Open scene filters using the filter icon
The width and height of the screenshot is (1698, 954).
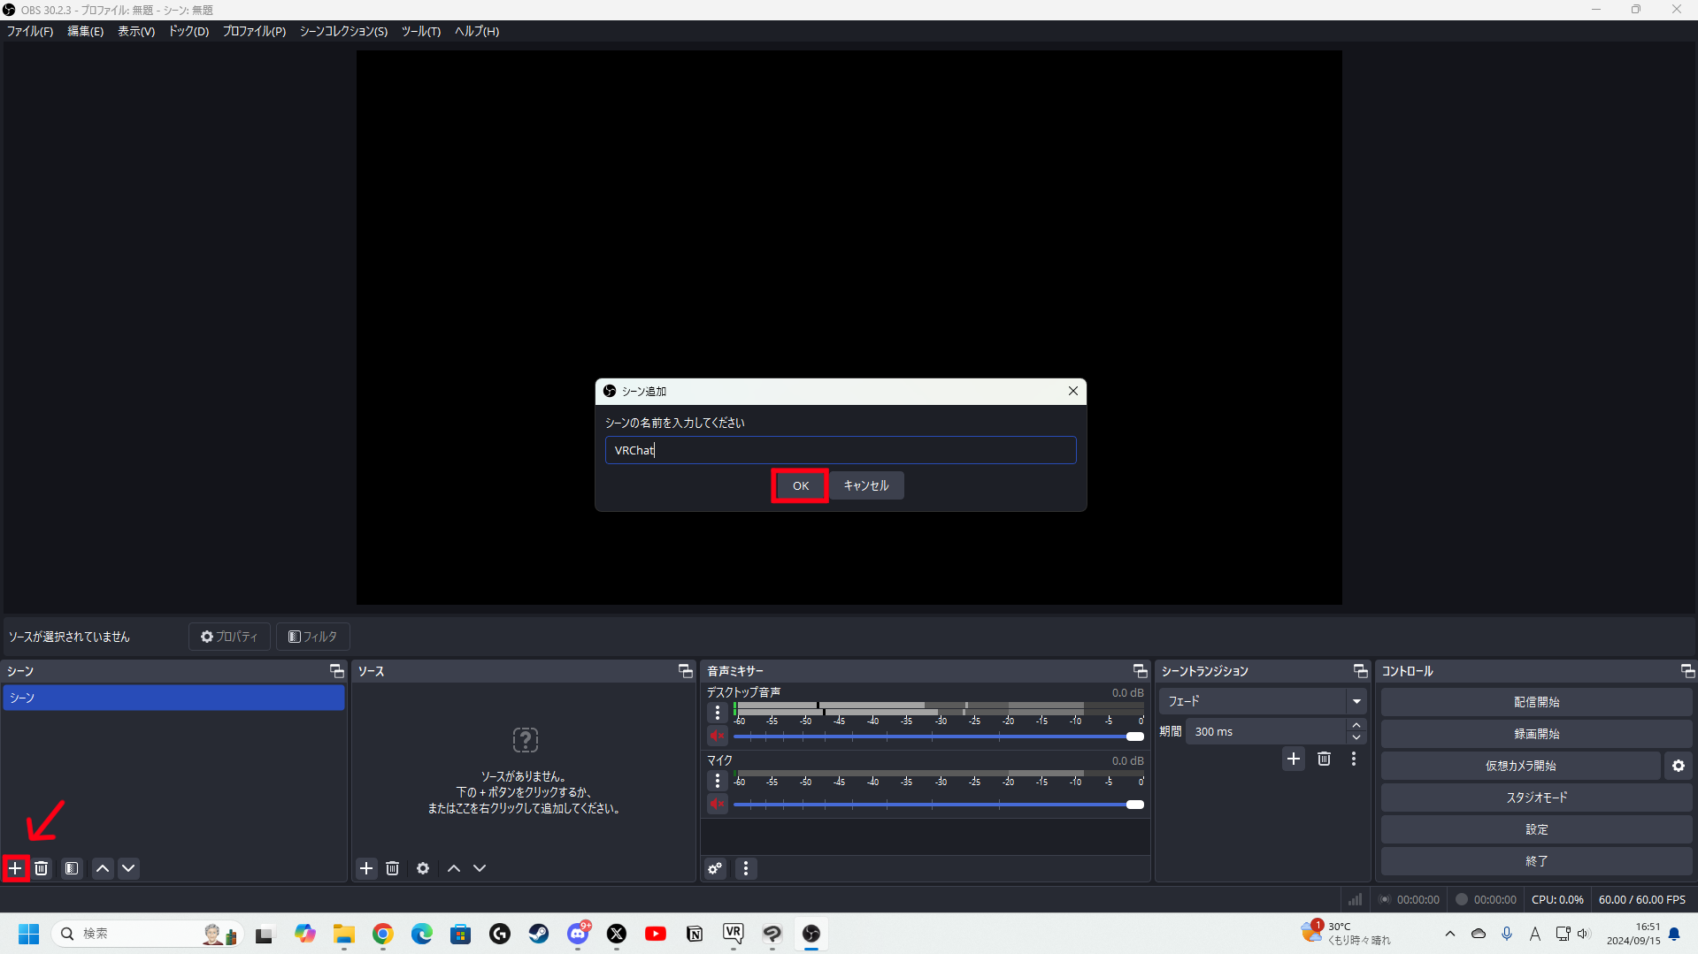tap(71, 868)
